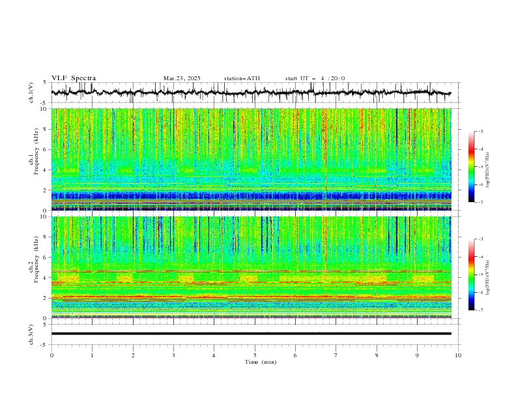Click the "ch.3(V)" axis label
Screen dimensions: 516x399
pos(31,334)
